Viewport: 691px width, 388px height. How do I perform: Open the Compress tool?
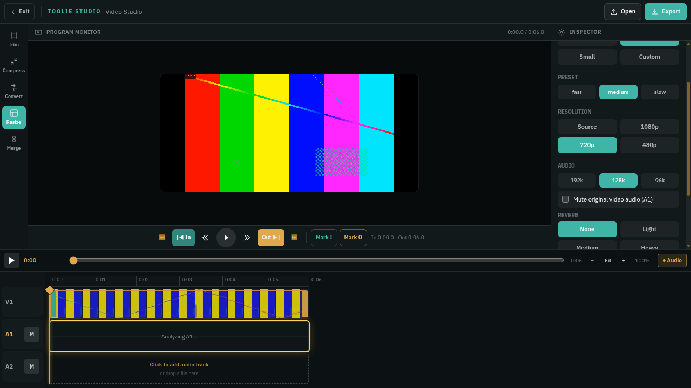pos(14,65)
